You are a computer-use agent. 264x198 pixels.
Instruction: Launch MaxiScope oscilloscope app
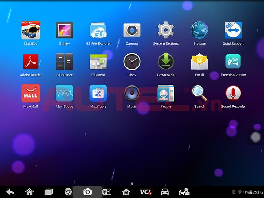[65, 93]
